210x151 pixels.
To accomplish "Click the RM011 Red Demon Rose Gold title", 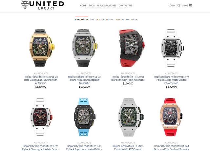I will click(171, 147).
